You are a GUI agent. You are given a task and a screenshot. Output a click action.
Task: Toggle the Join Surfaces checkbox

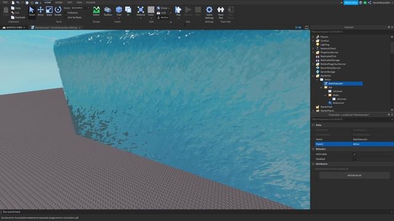click(65, 17)
